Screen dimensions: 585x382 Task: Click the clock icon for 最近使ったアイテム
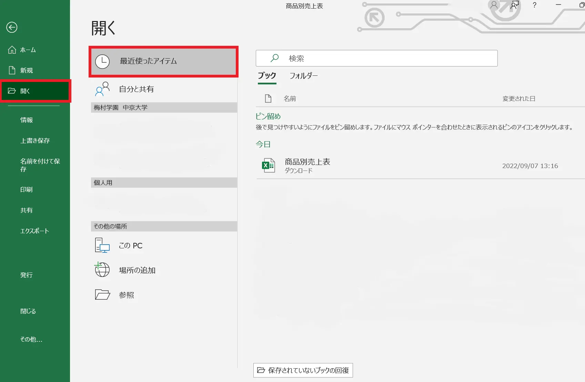click(102, 62)
